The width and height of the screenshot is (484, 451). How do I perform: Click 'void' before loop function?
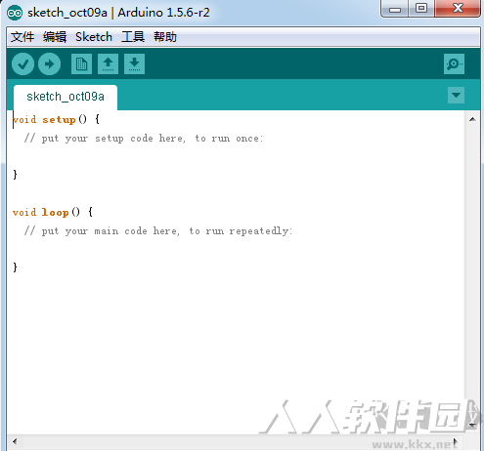(24, 212)
